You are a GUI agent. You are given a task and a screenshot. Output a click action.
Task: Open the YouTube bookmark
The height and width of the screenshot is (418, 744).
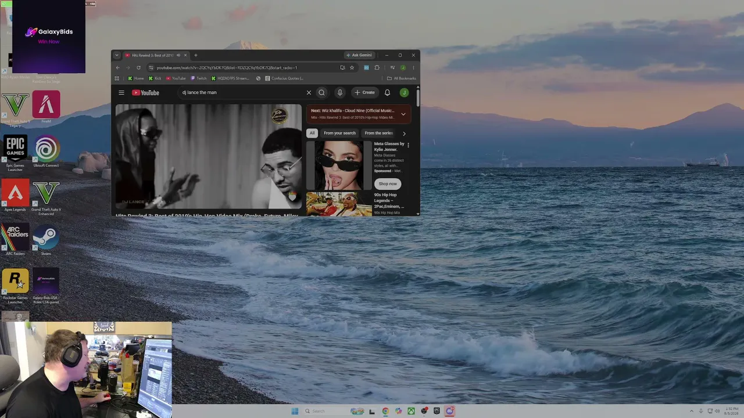click(176, 78)
